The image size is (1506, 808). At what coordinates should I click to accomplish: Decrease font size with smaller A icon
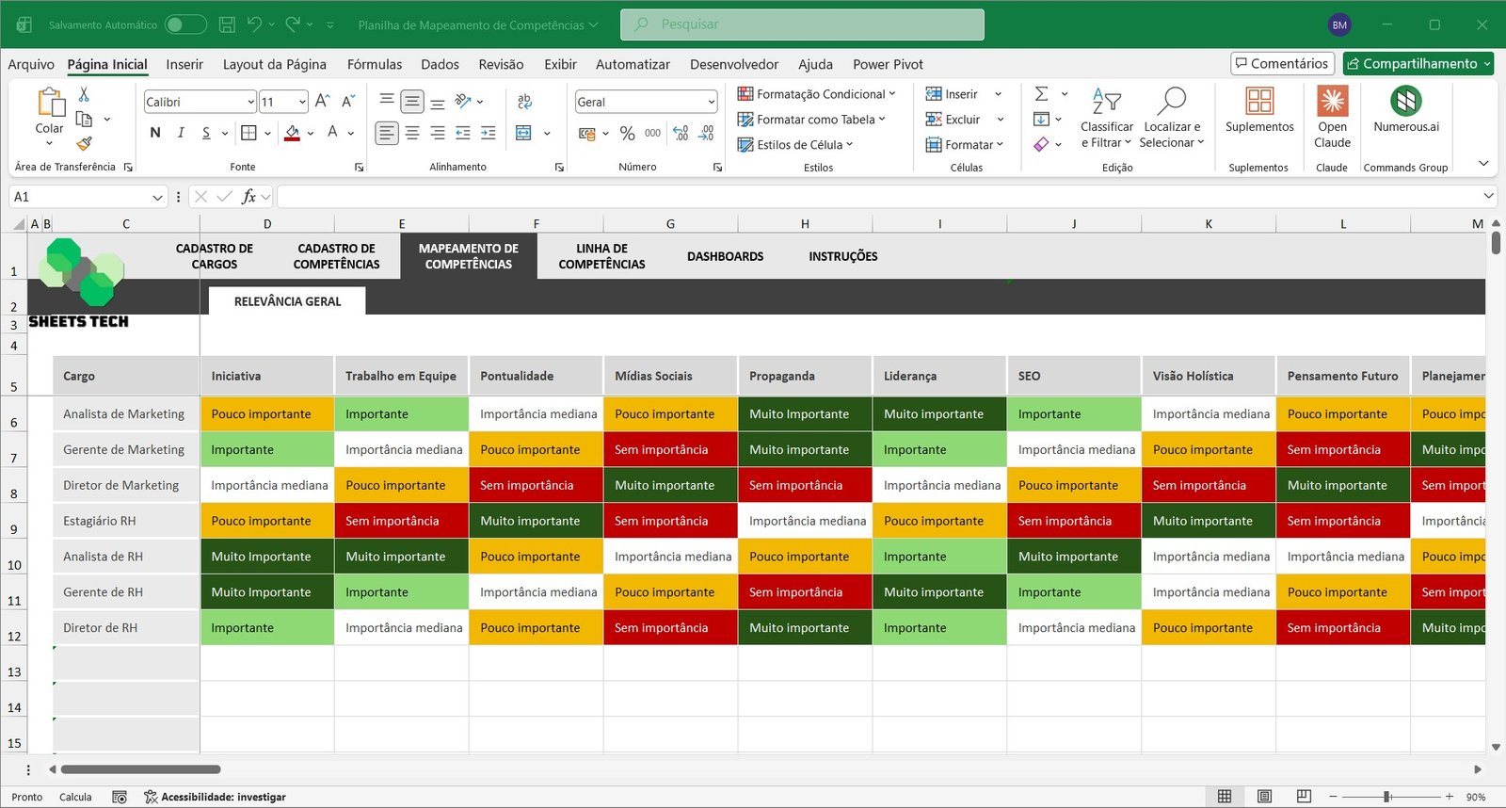tap(347, 101)
